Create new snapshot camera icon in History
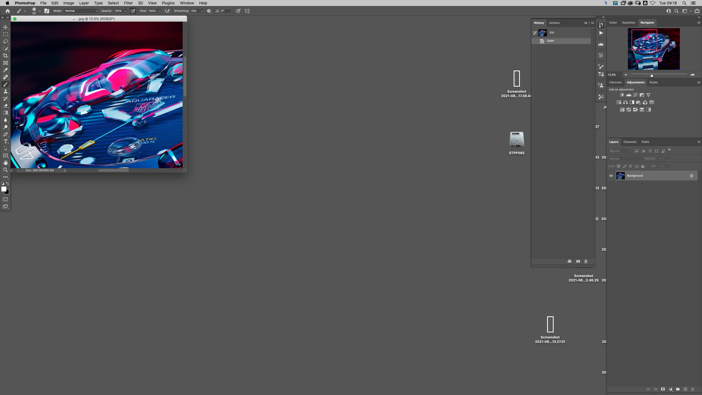 tap(578, 261)
